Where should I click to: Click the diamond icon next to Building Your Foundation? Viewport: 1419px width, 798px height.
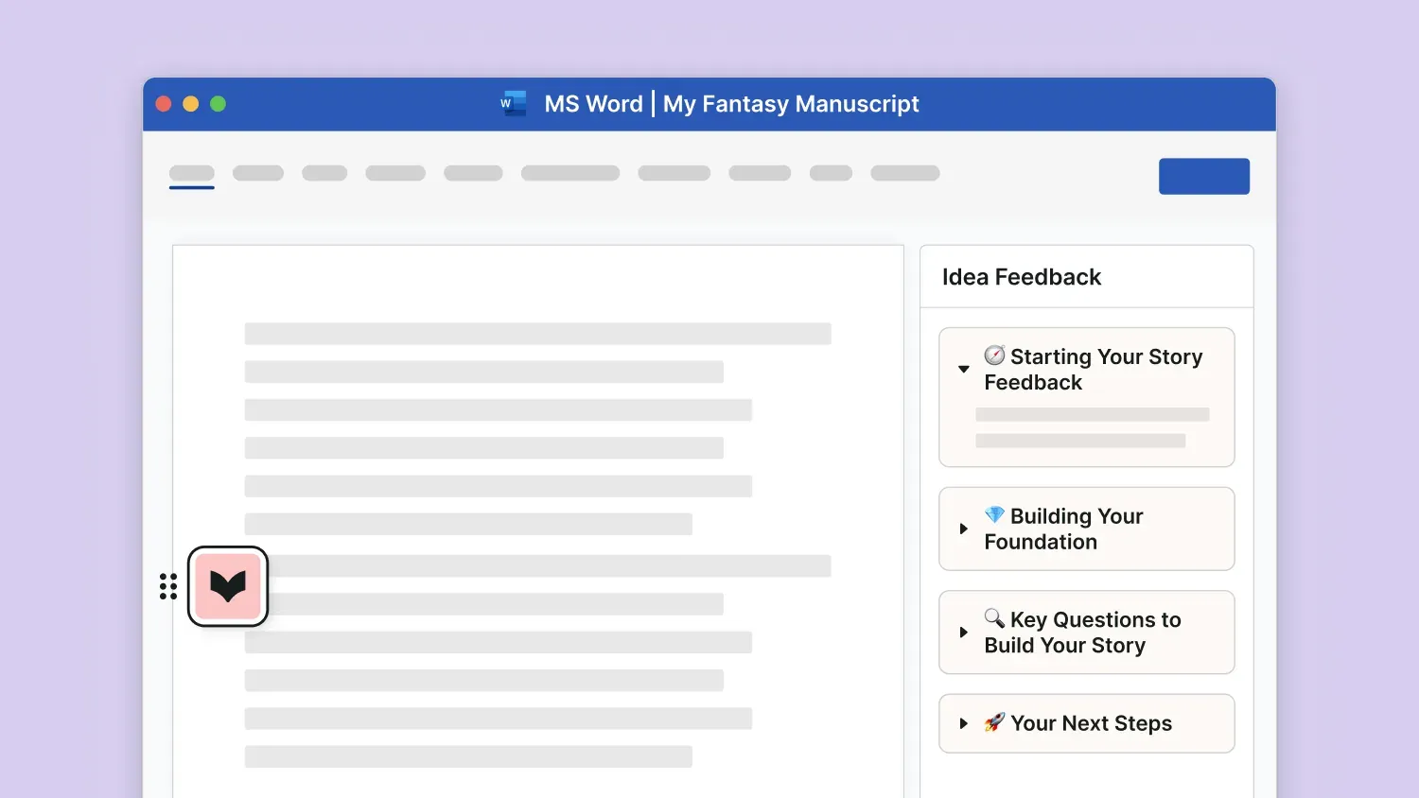pyautogui.click(x=994, y=514)
